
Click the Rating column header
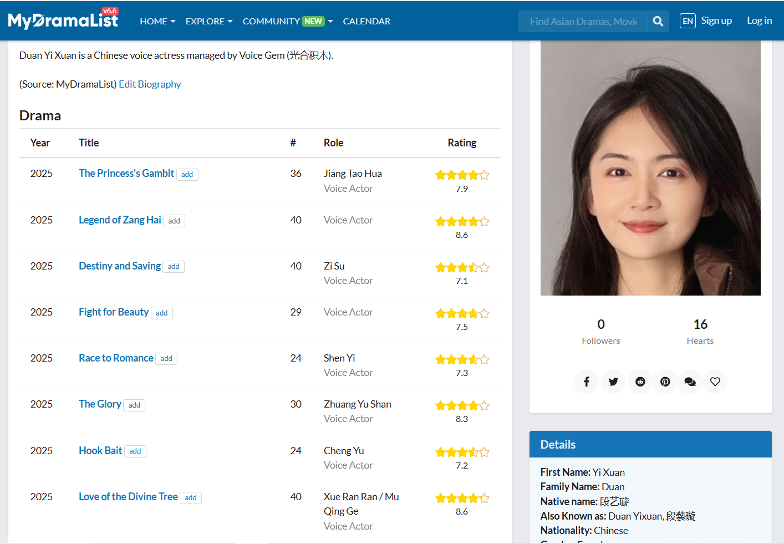pyautogui.click(x=462, y=143)
